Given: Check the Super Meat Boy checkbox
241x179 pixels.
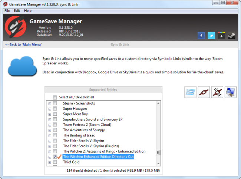Looking at the screenshot, I should (x=55, y=114).
